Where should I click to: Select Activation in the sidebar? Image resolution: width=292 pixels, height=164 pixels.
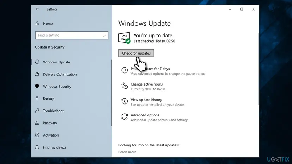pos(51,135)
